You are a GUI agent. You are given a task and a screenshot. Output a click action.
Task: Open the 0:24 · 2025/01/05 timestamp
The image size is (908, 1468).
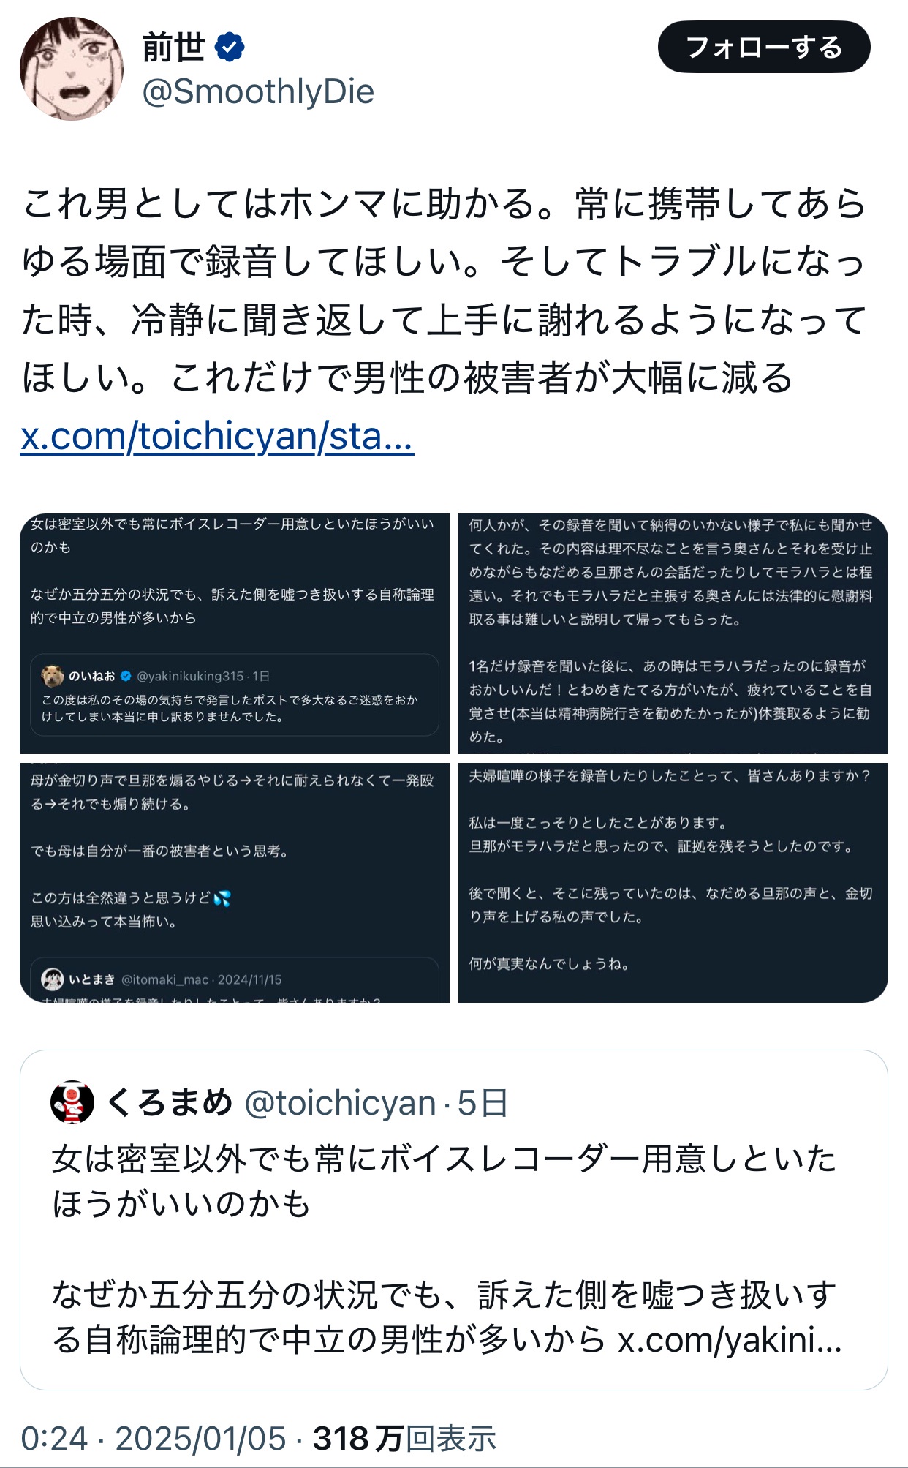pos(154,1439)
